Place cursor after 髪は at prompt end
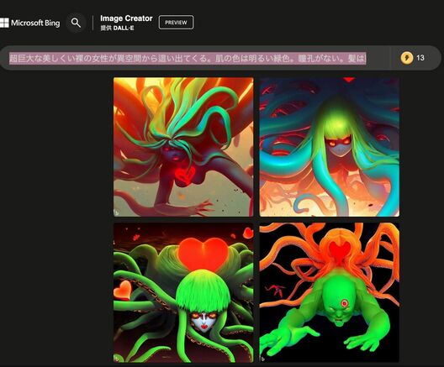The image size is (444, 367). pyautogui.click(x=366, y=58)
